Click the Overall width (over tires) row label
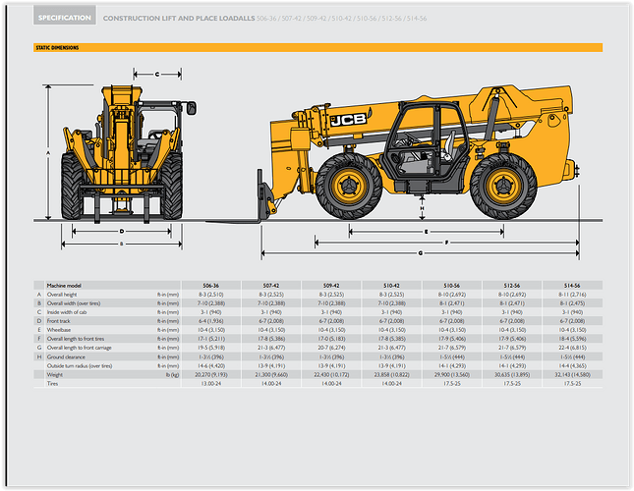This screenshot has height=491, width=634. (x=74, y=303)
